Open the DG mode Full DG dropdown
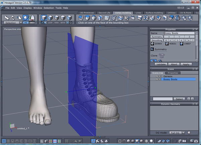 176,133
